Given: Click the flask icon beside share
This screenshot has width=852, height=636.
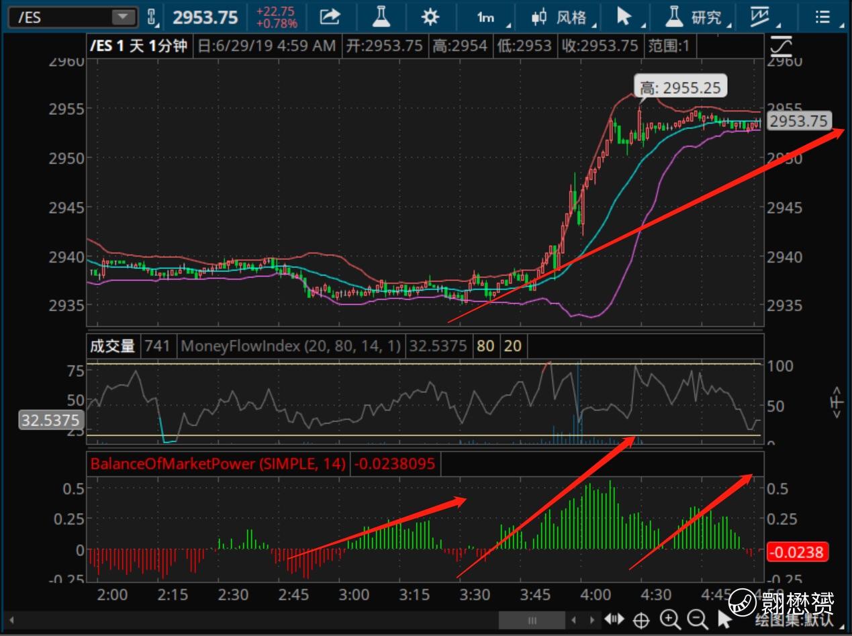Looking at the screenshot, I should 381,17.
